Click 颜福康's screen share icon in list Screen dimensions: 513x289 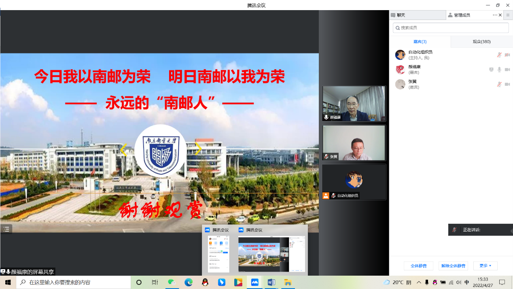point(491,70)
